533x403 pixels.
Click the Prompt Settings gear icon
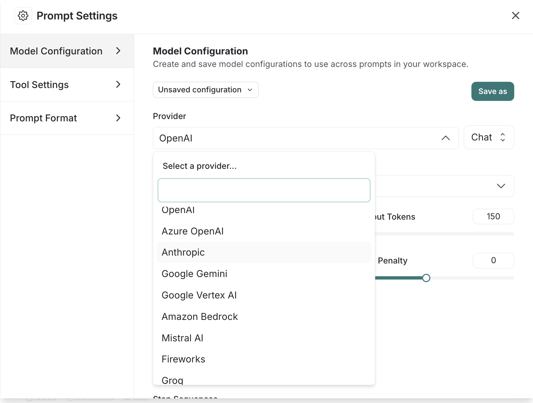tap(23, 16)
